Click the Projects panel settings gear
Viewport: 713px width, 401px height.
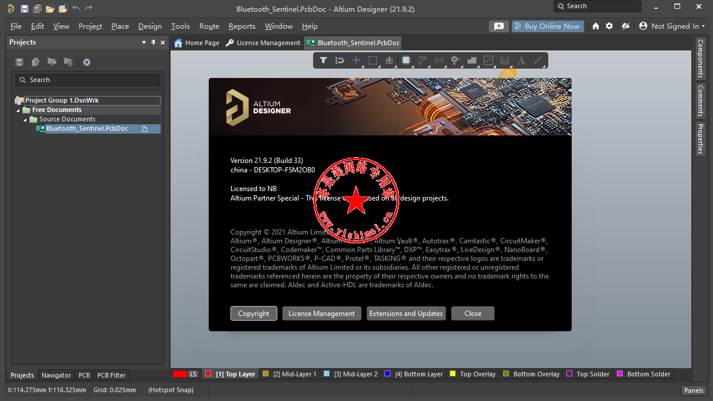87,62
